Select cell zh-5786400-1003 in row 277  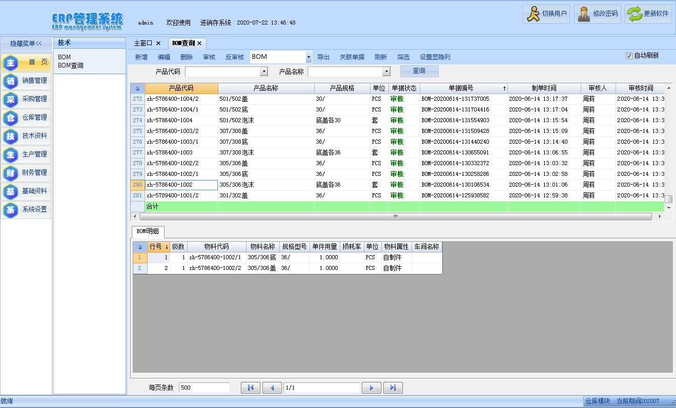tap(181, 152)
